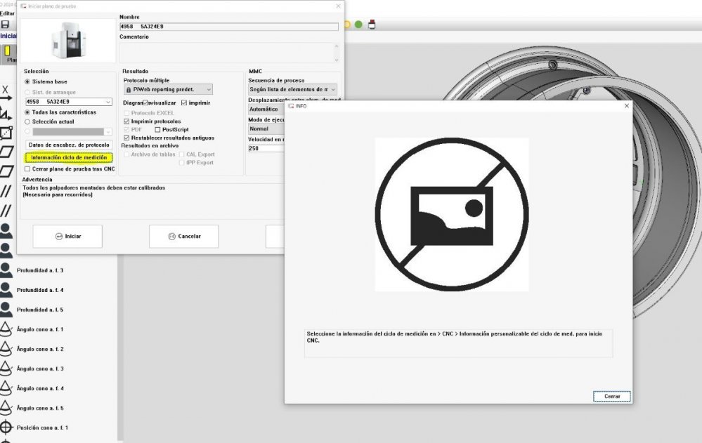This screenshot has height=443, width=702.
Task: Switch to the Inicial tab
Action: (8, 36)
